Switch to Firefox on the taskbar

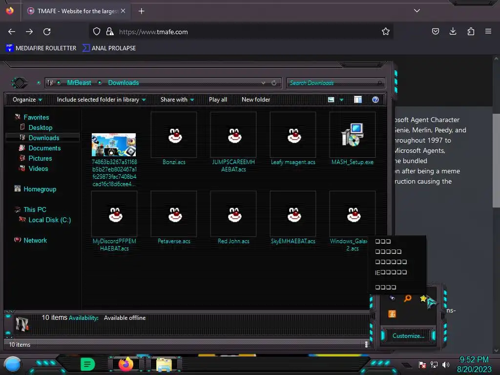pos(126,364)
